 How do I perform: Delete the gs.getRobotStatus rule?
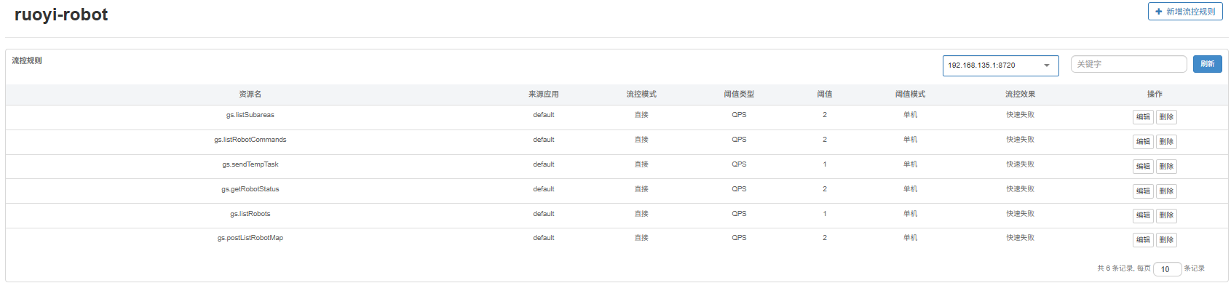click(1166, 191)
